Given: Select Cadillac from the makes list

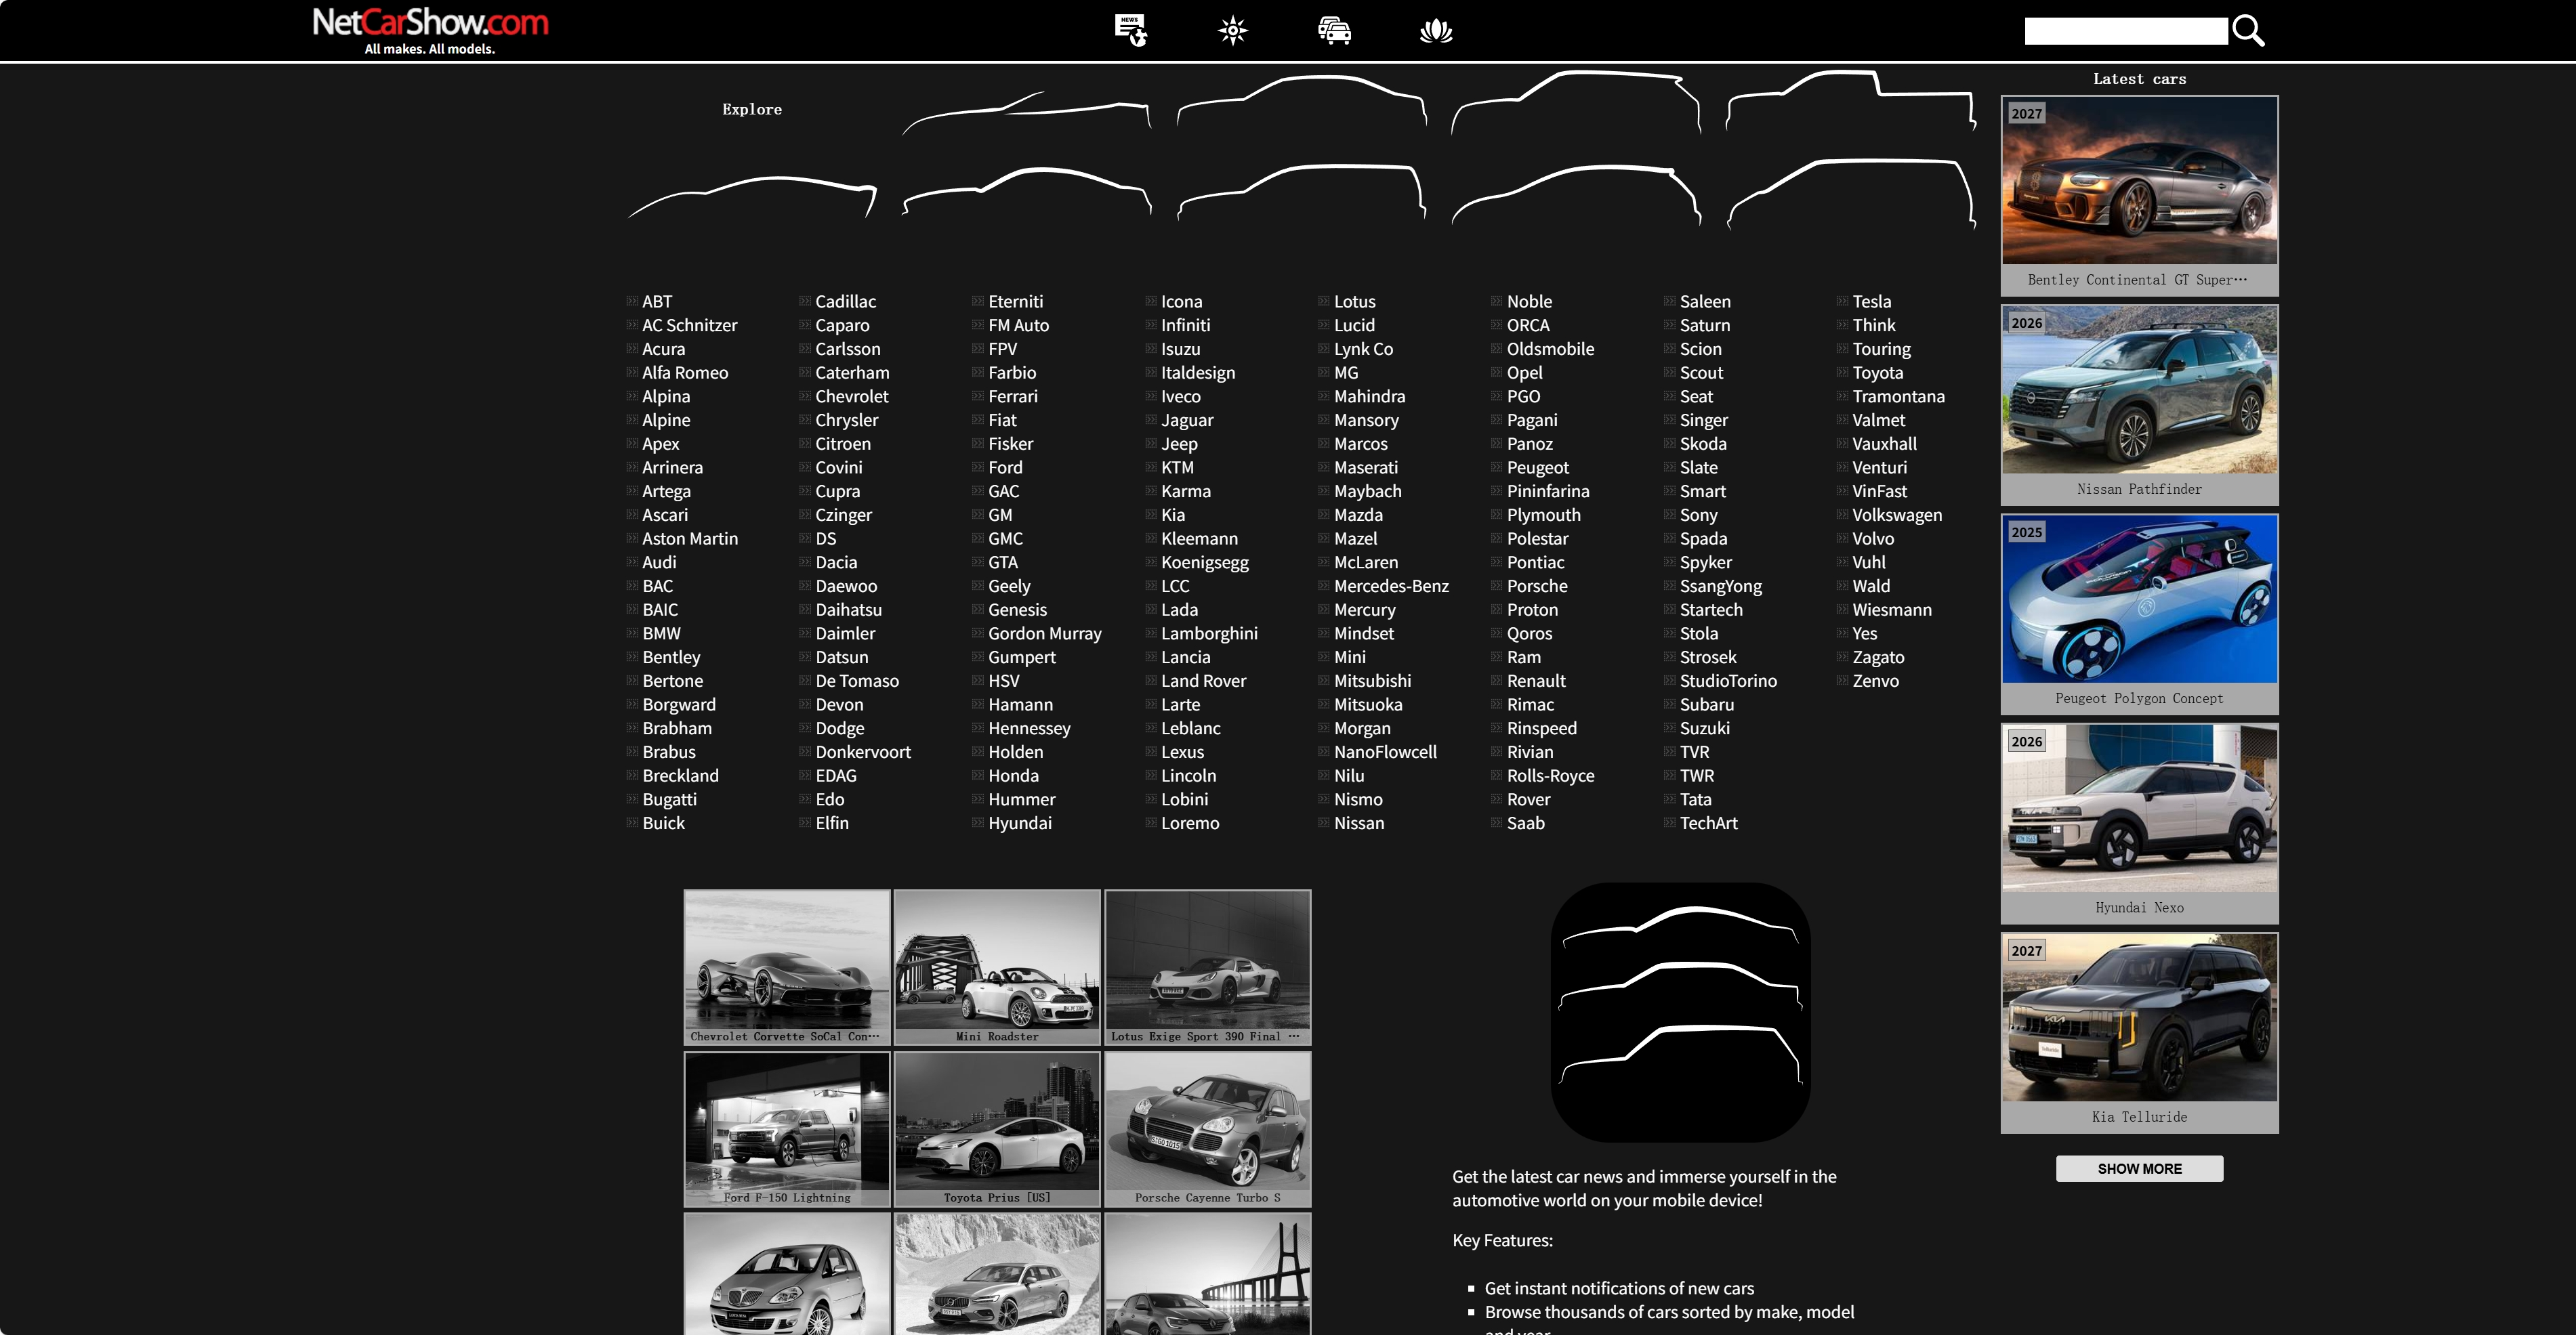Looking at the screenshot, I should (845, 302).
